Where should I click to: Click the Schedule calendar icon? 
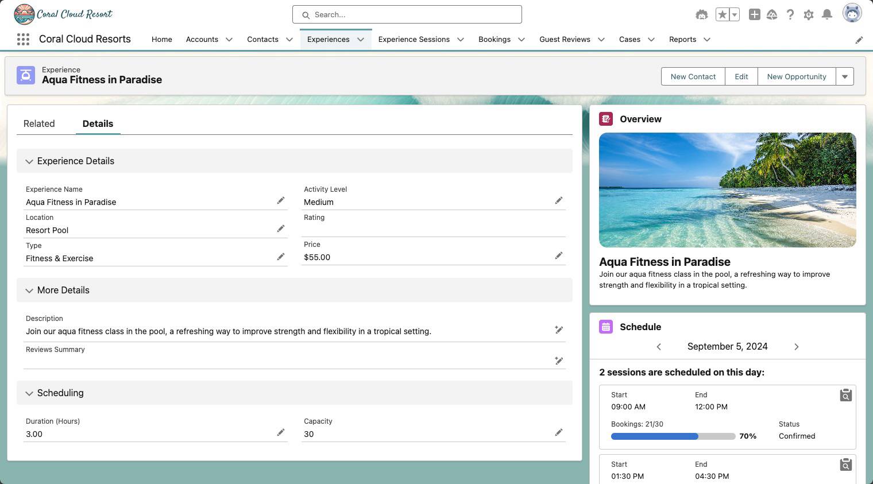(606, 326)
